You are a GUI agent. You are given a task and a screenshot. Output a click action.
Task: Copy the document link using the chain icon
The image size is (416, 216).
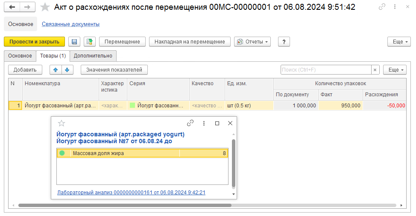(x=382, y=7)
